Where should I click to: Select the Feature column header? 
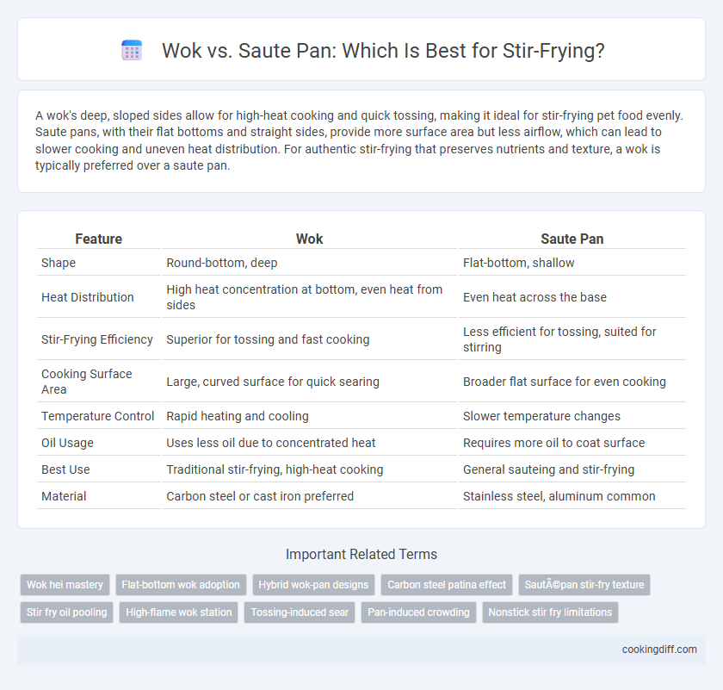pyautogui.click(x=99, y=239)
